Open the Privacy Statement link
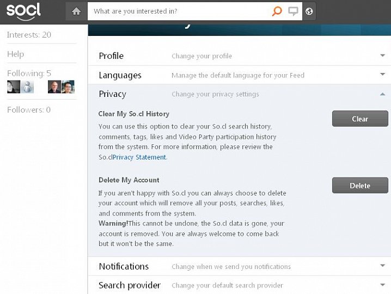Image resolution: width=391 pixels, height=294 pixels. point(139,157)
